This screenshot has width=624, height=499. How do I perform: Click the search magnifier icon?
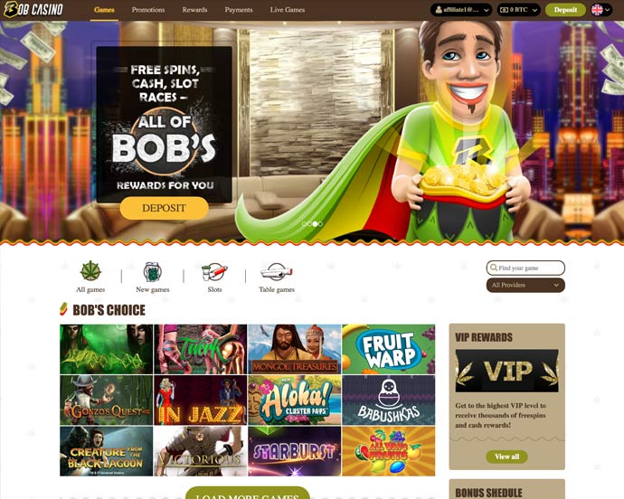coord(494,268)
